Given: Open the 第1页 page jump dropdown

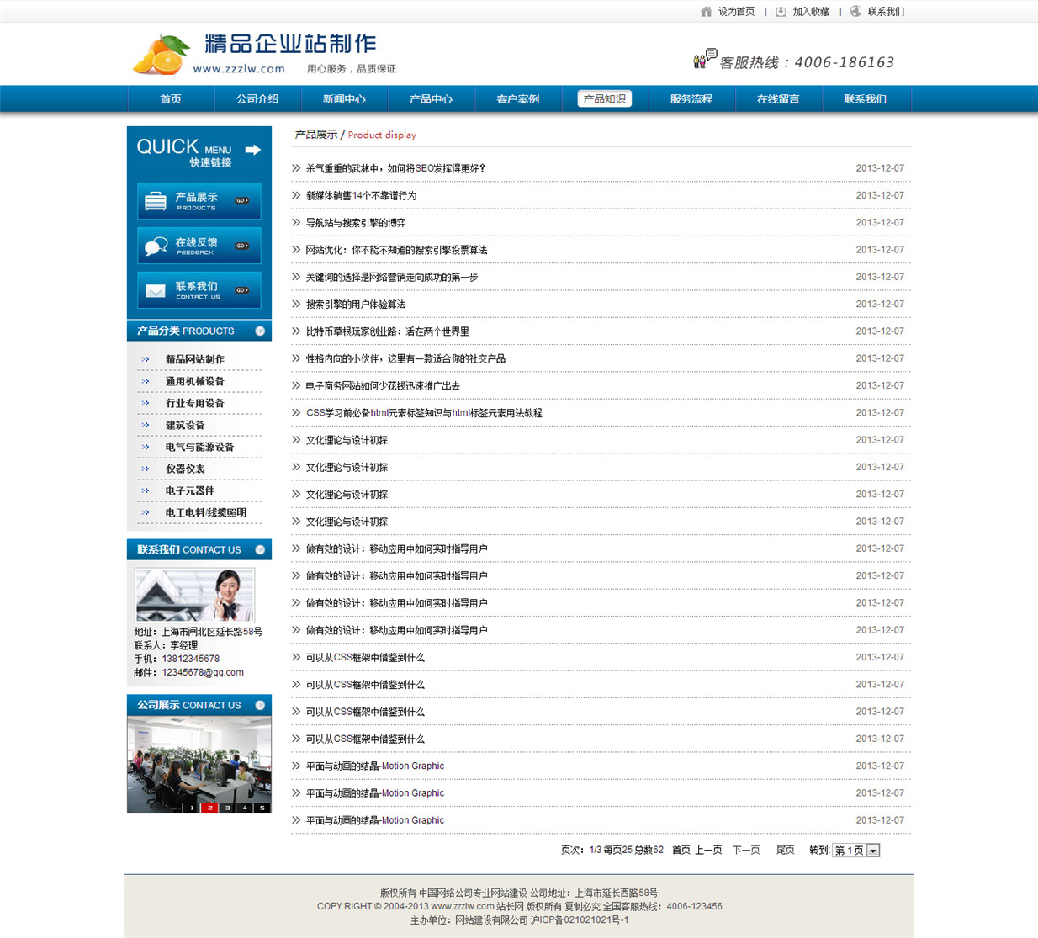Looking at the screenshot, I should pyautogui.click(x=856, y=851).
